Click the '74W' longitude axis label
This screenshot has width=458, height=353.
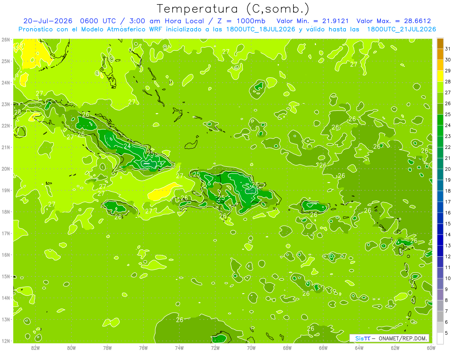coord(179,348)
